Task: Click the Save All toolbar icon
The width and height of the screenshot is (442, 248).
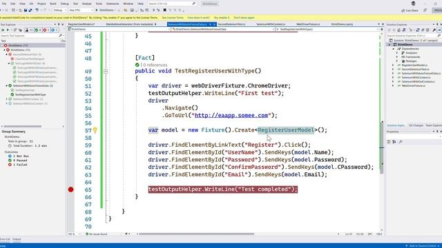Action: [x=30, y=10]
